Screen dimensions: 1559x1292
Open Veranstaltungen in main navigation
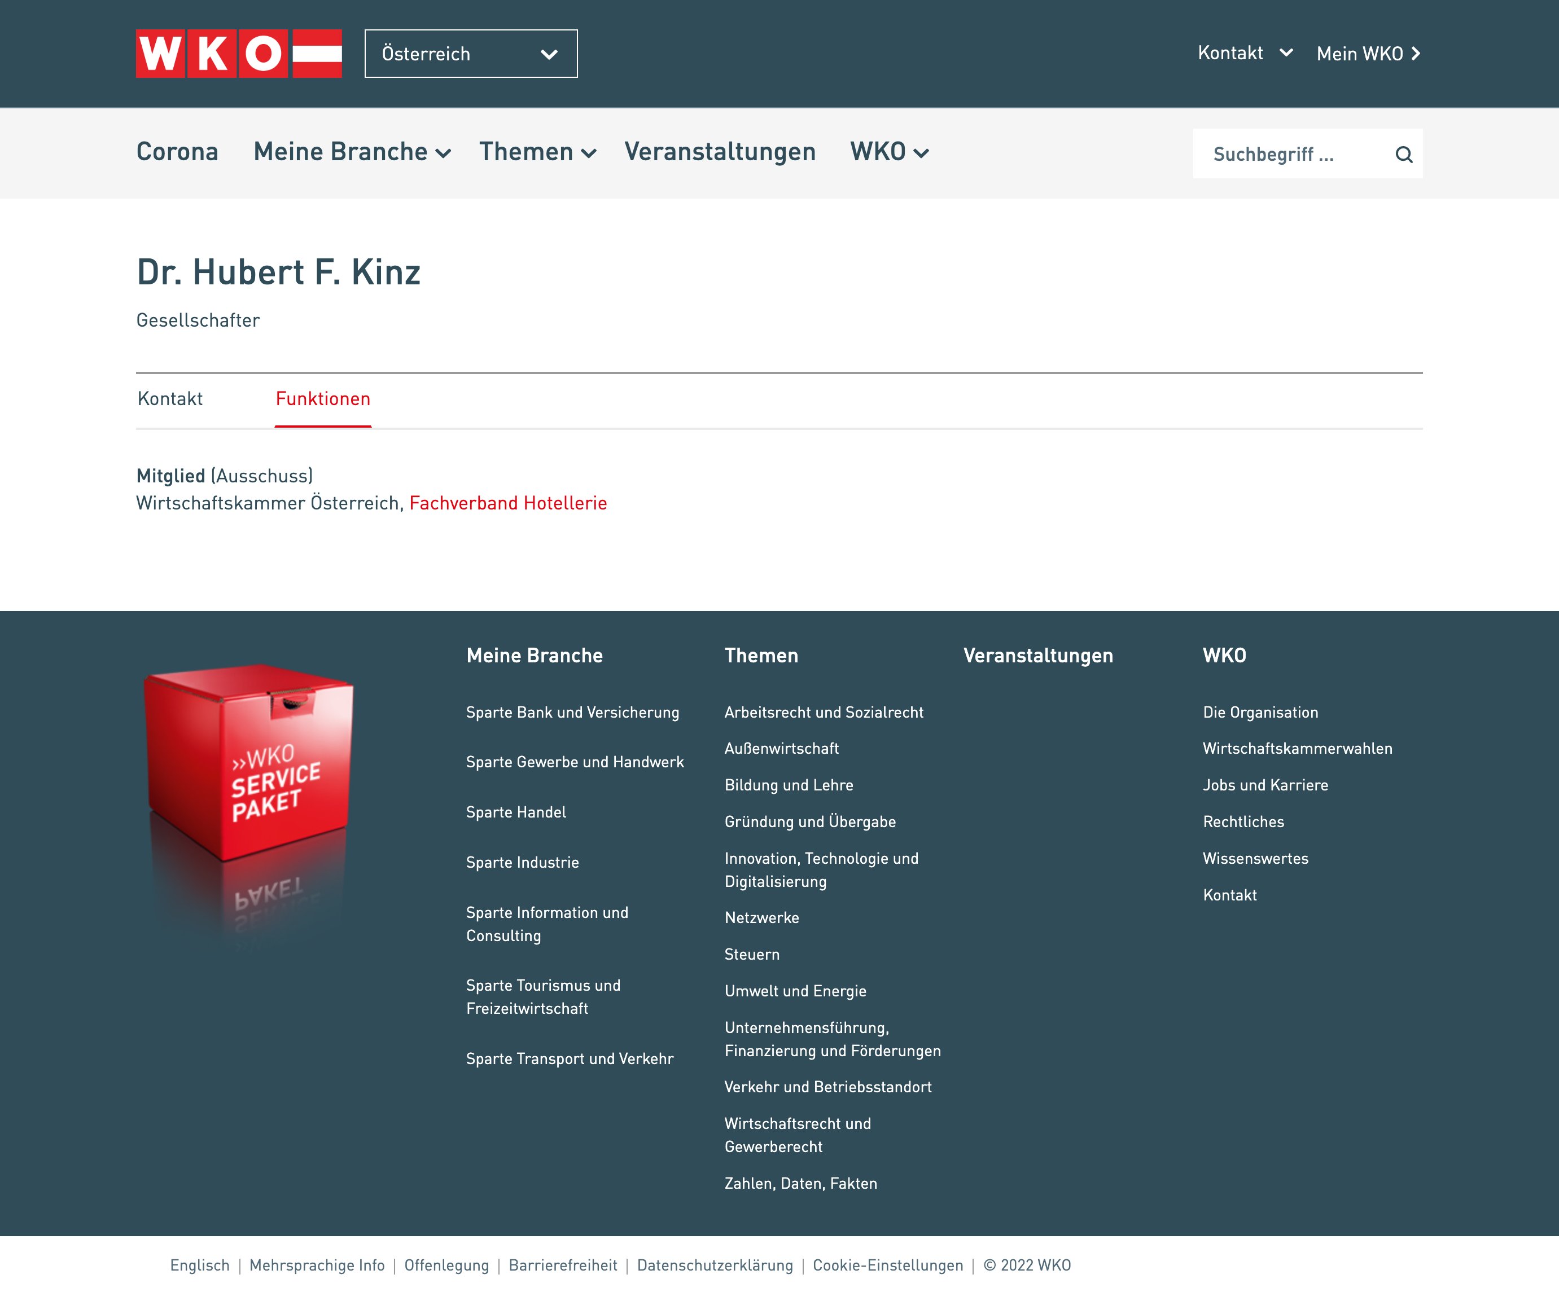[720, 151]
